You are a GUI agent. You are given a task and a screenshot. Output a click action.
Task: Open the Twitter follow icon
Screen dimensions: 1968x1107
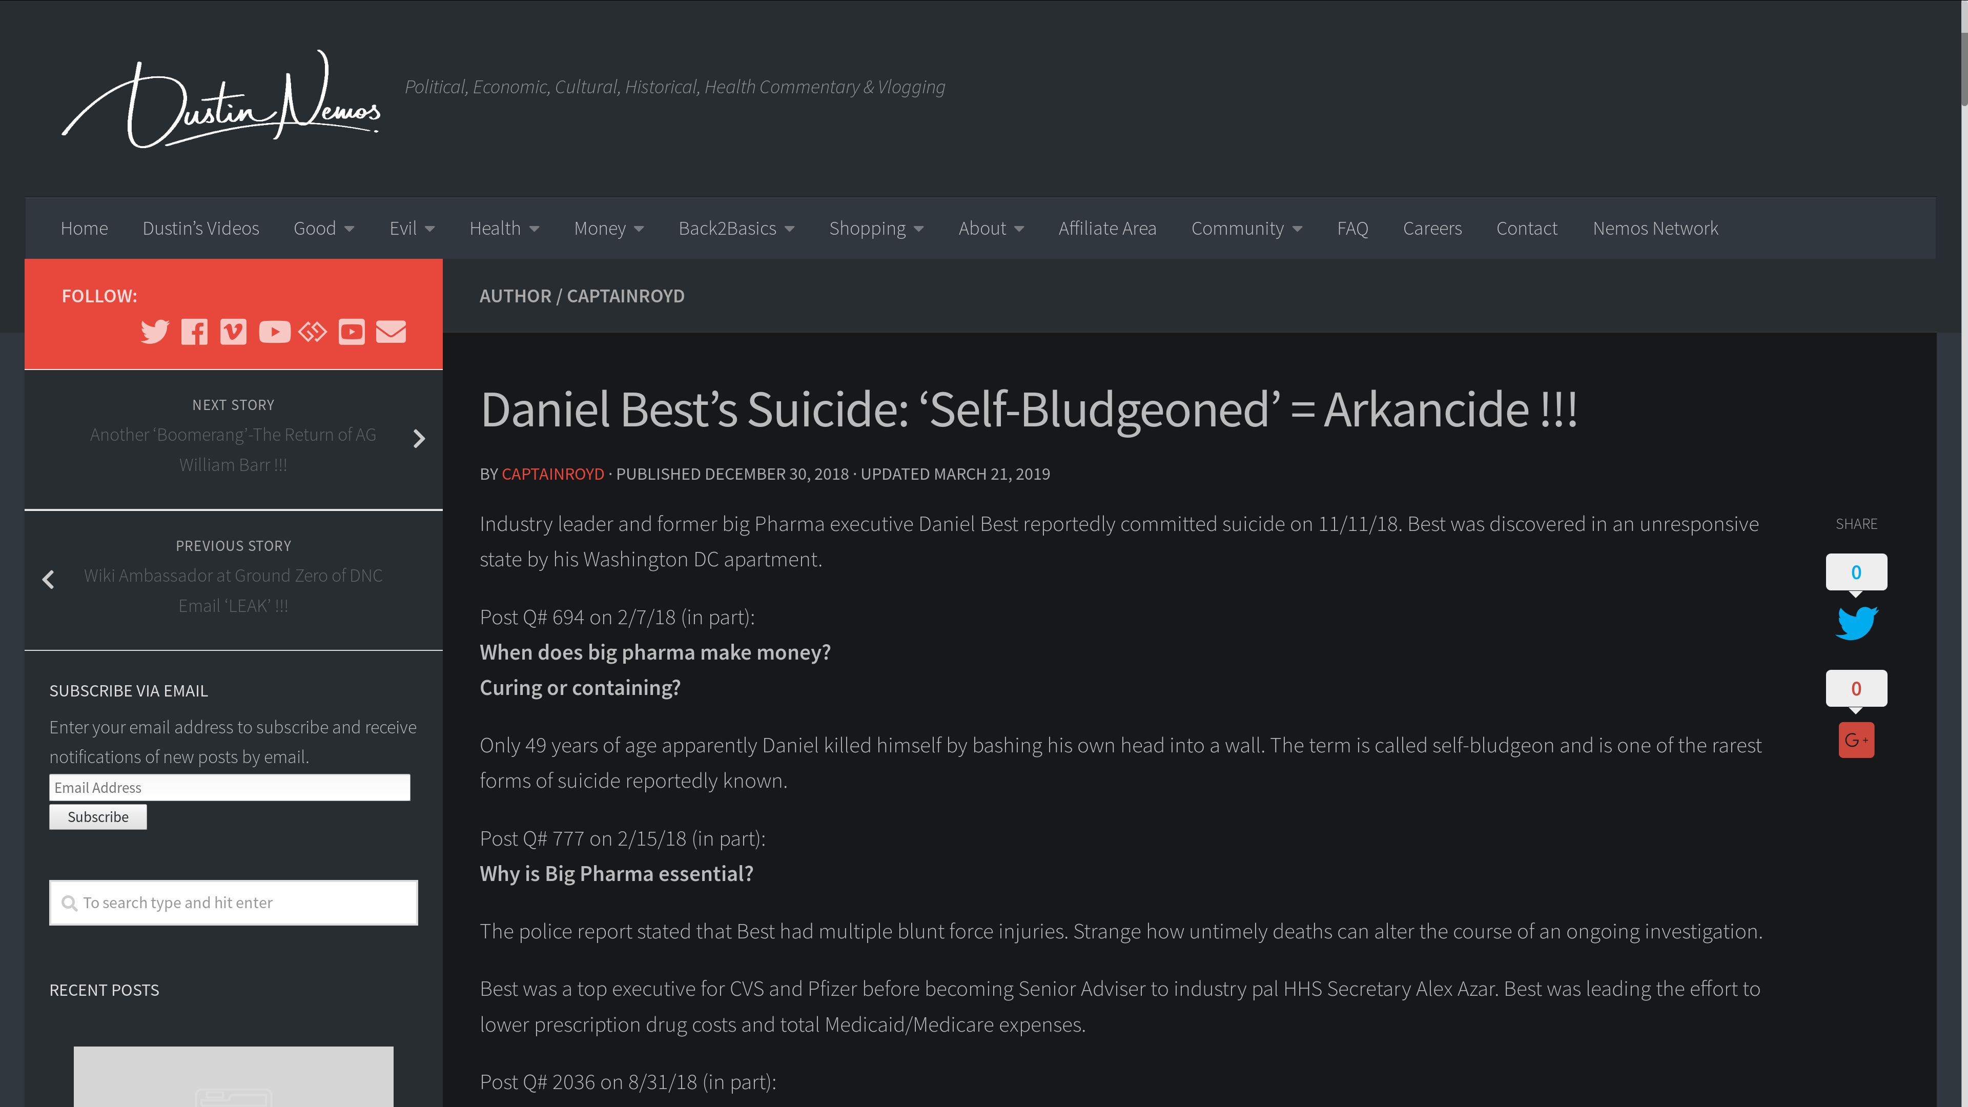154,332
